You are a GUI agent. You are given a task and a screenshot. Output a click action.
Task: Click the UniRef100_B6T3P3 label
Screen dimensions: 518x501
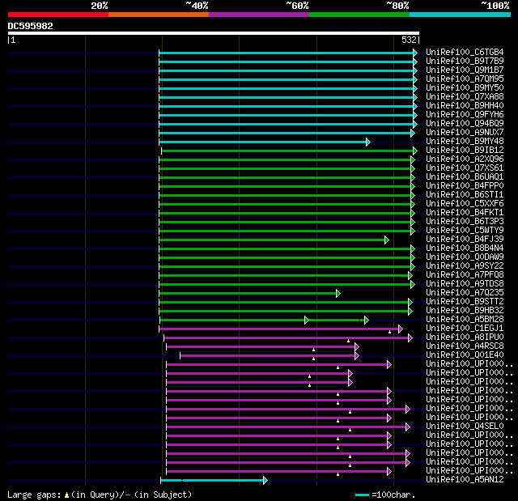tap(465, 222)
